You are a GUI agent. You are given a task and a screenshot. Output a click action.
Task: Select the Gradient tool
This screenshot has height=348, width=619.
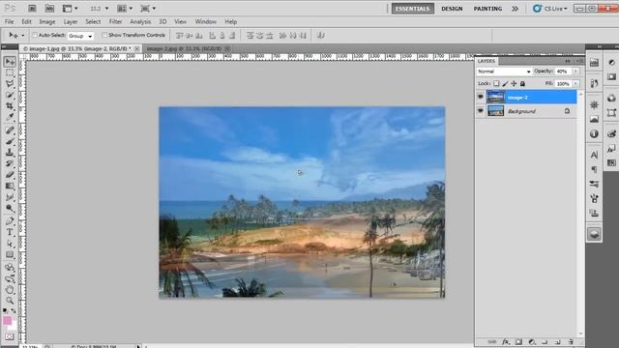[x=10, y=186]
